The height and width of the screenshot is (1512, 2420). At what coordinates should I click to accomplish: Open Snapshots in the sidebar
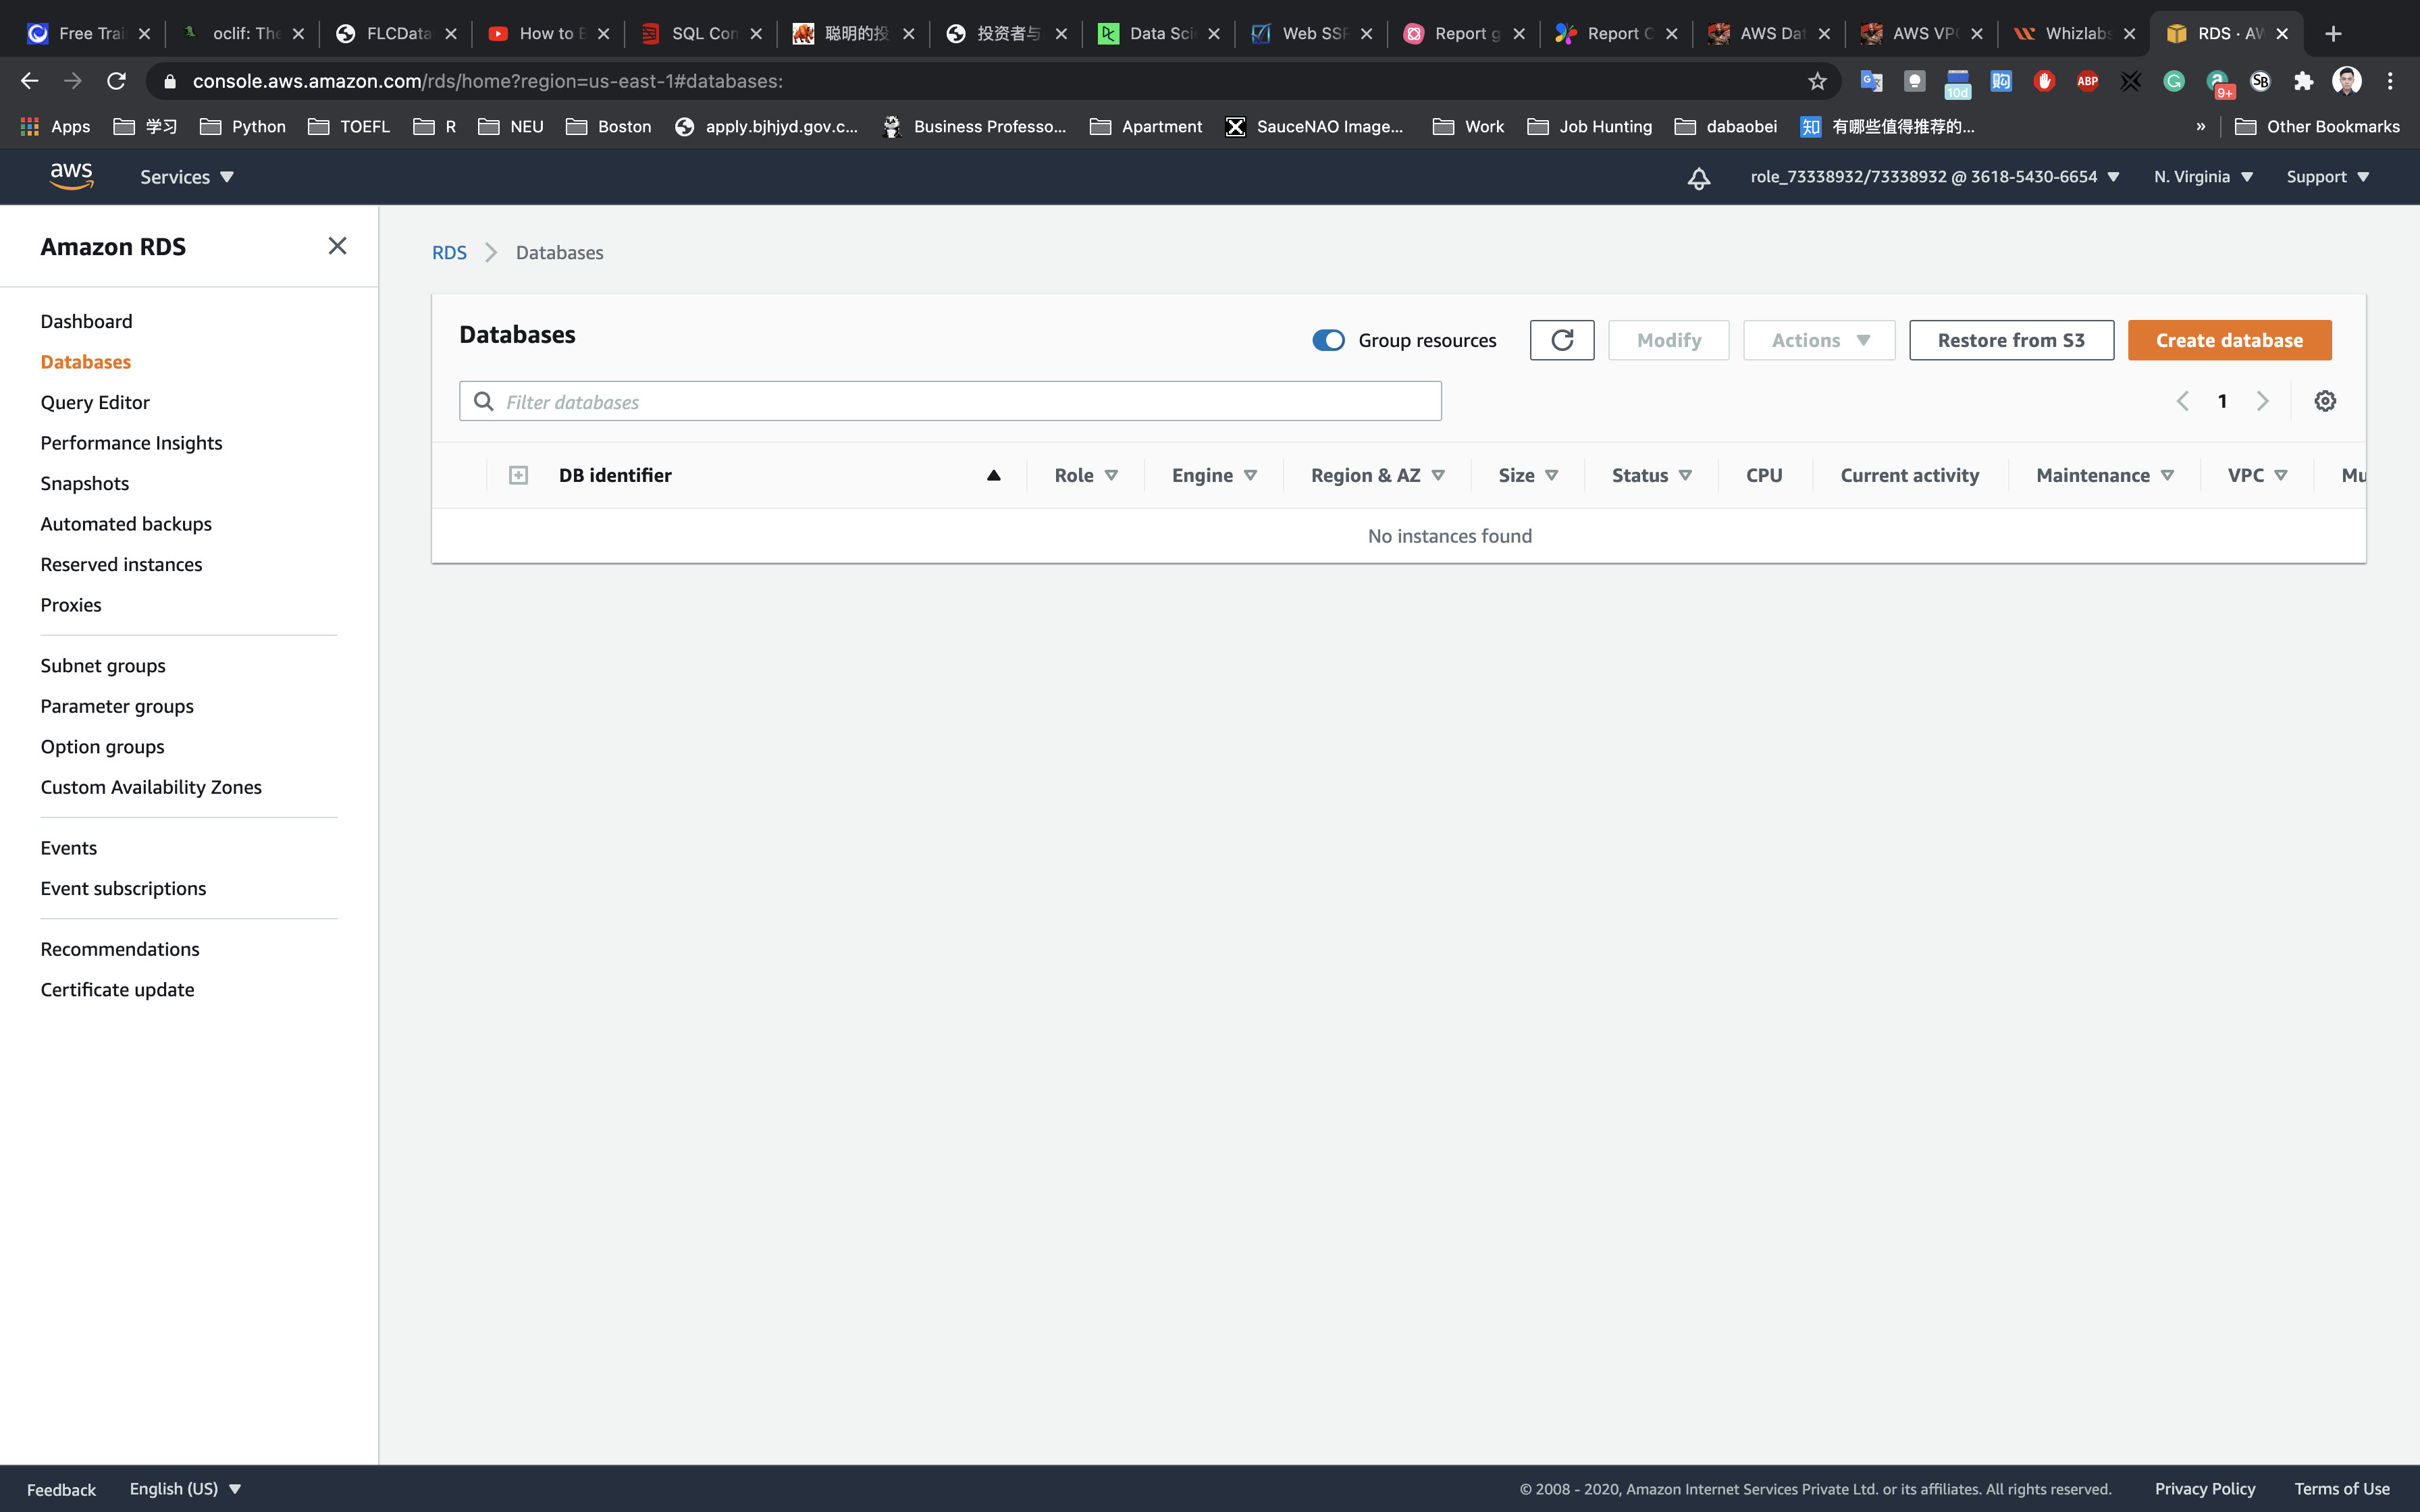(85, 483)
